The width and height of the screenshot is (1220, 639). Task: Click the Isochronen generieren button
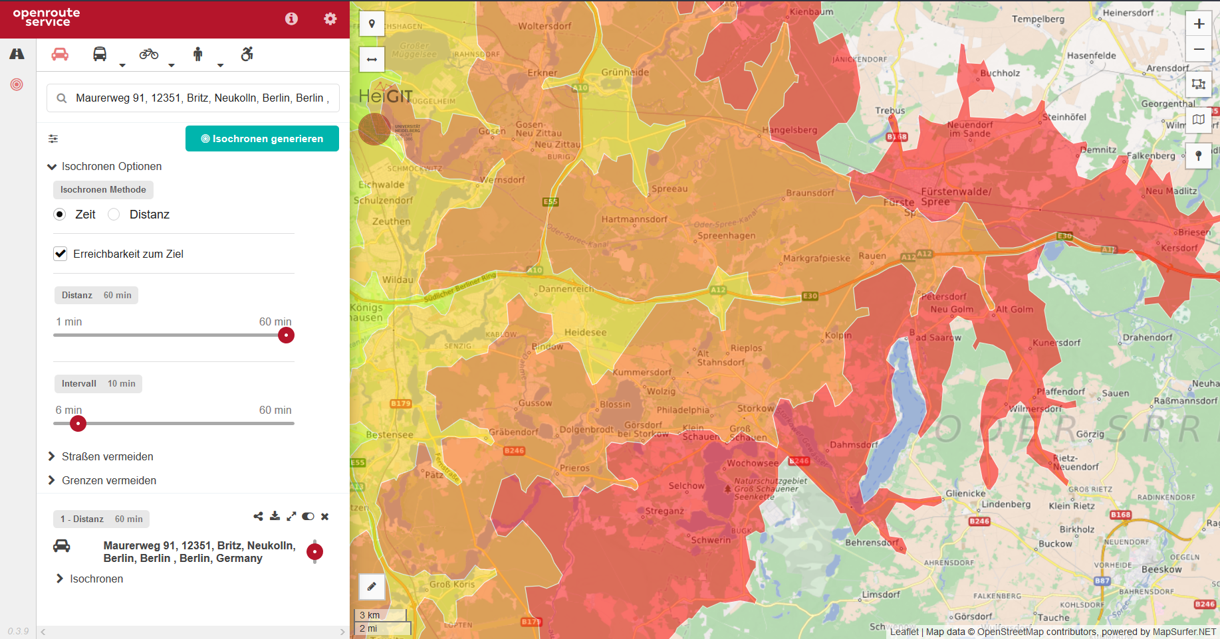tap(262, 139)
